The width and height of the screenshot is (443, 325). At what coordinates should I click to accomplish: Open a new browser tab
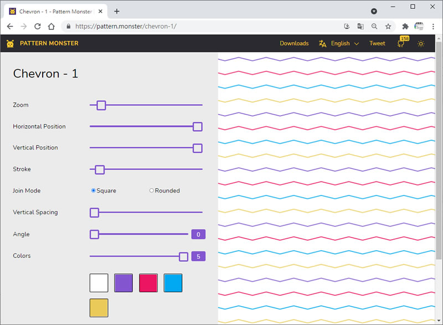coord(117,11)
